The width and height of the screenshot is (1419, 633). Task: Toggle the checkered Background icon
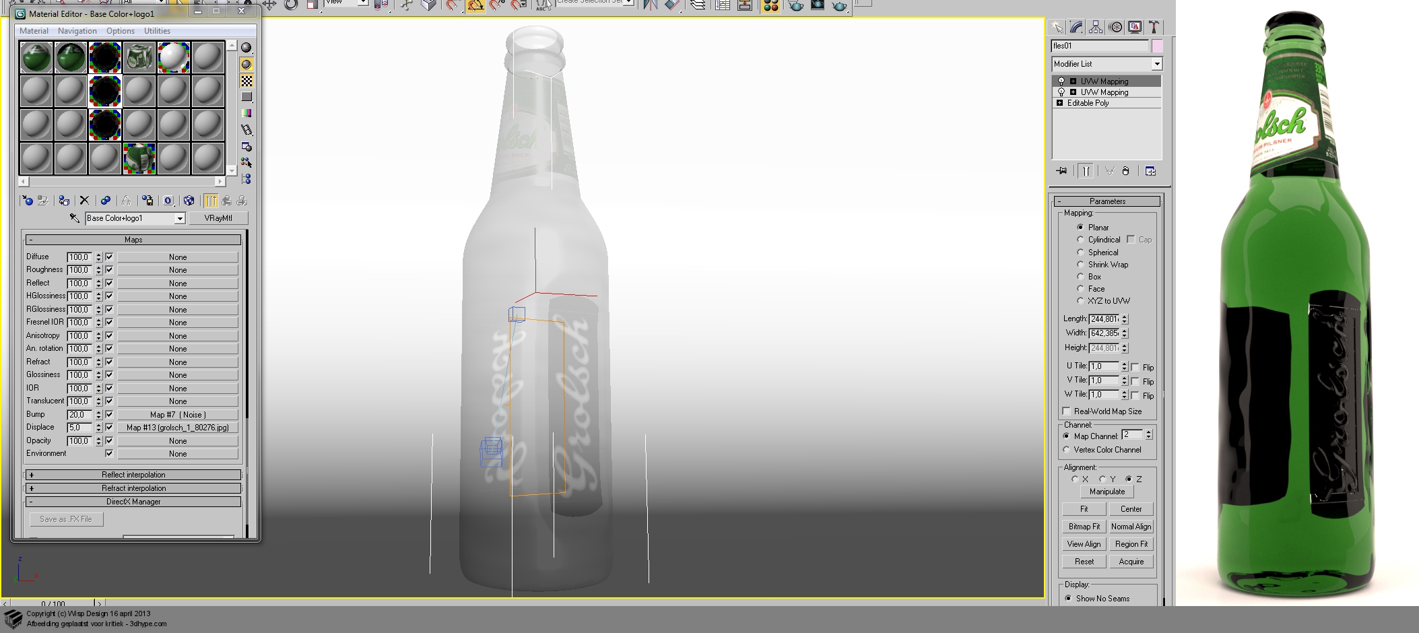click(x=246, y=81)
